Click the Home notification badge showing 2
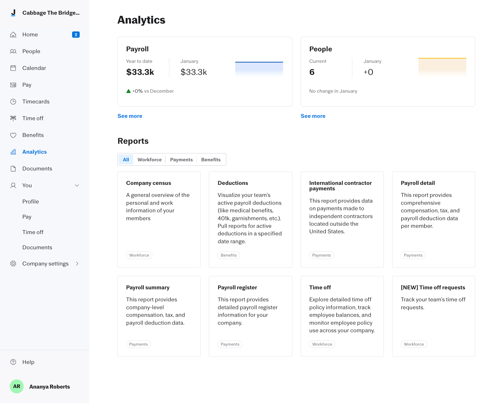 point(75,34)
